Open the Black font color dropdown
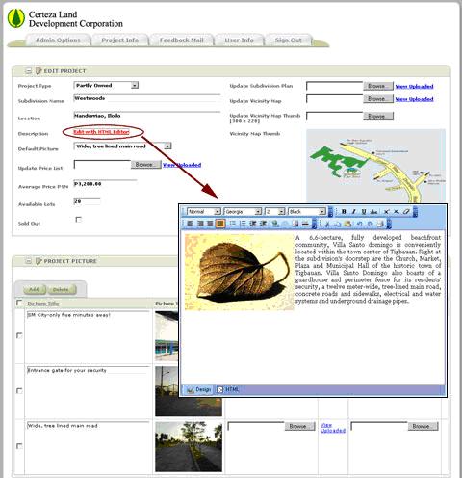462x478 pixels. (x=307, y=212)
